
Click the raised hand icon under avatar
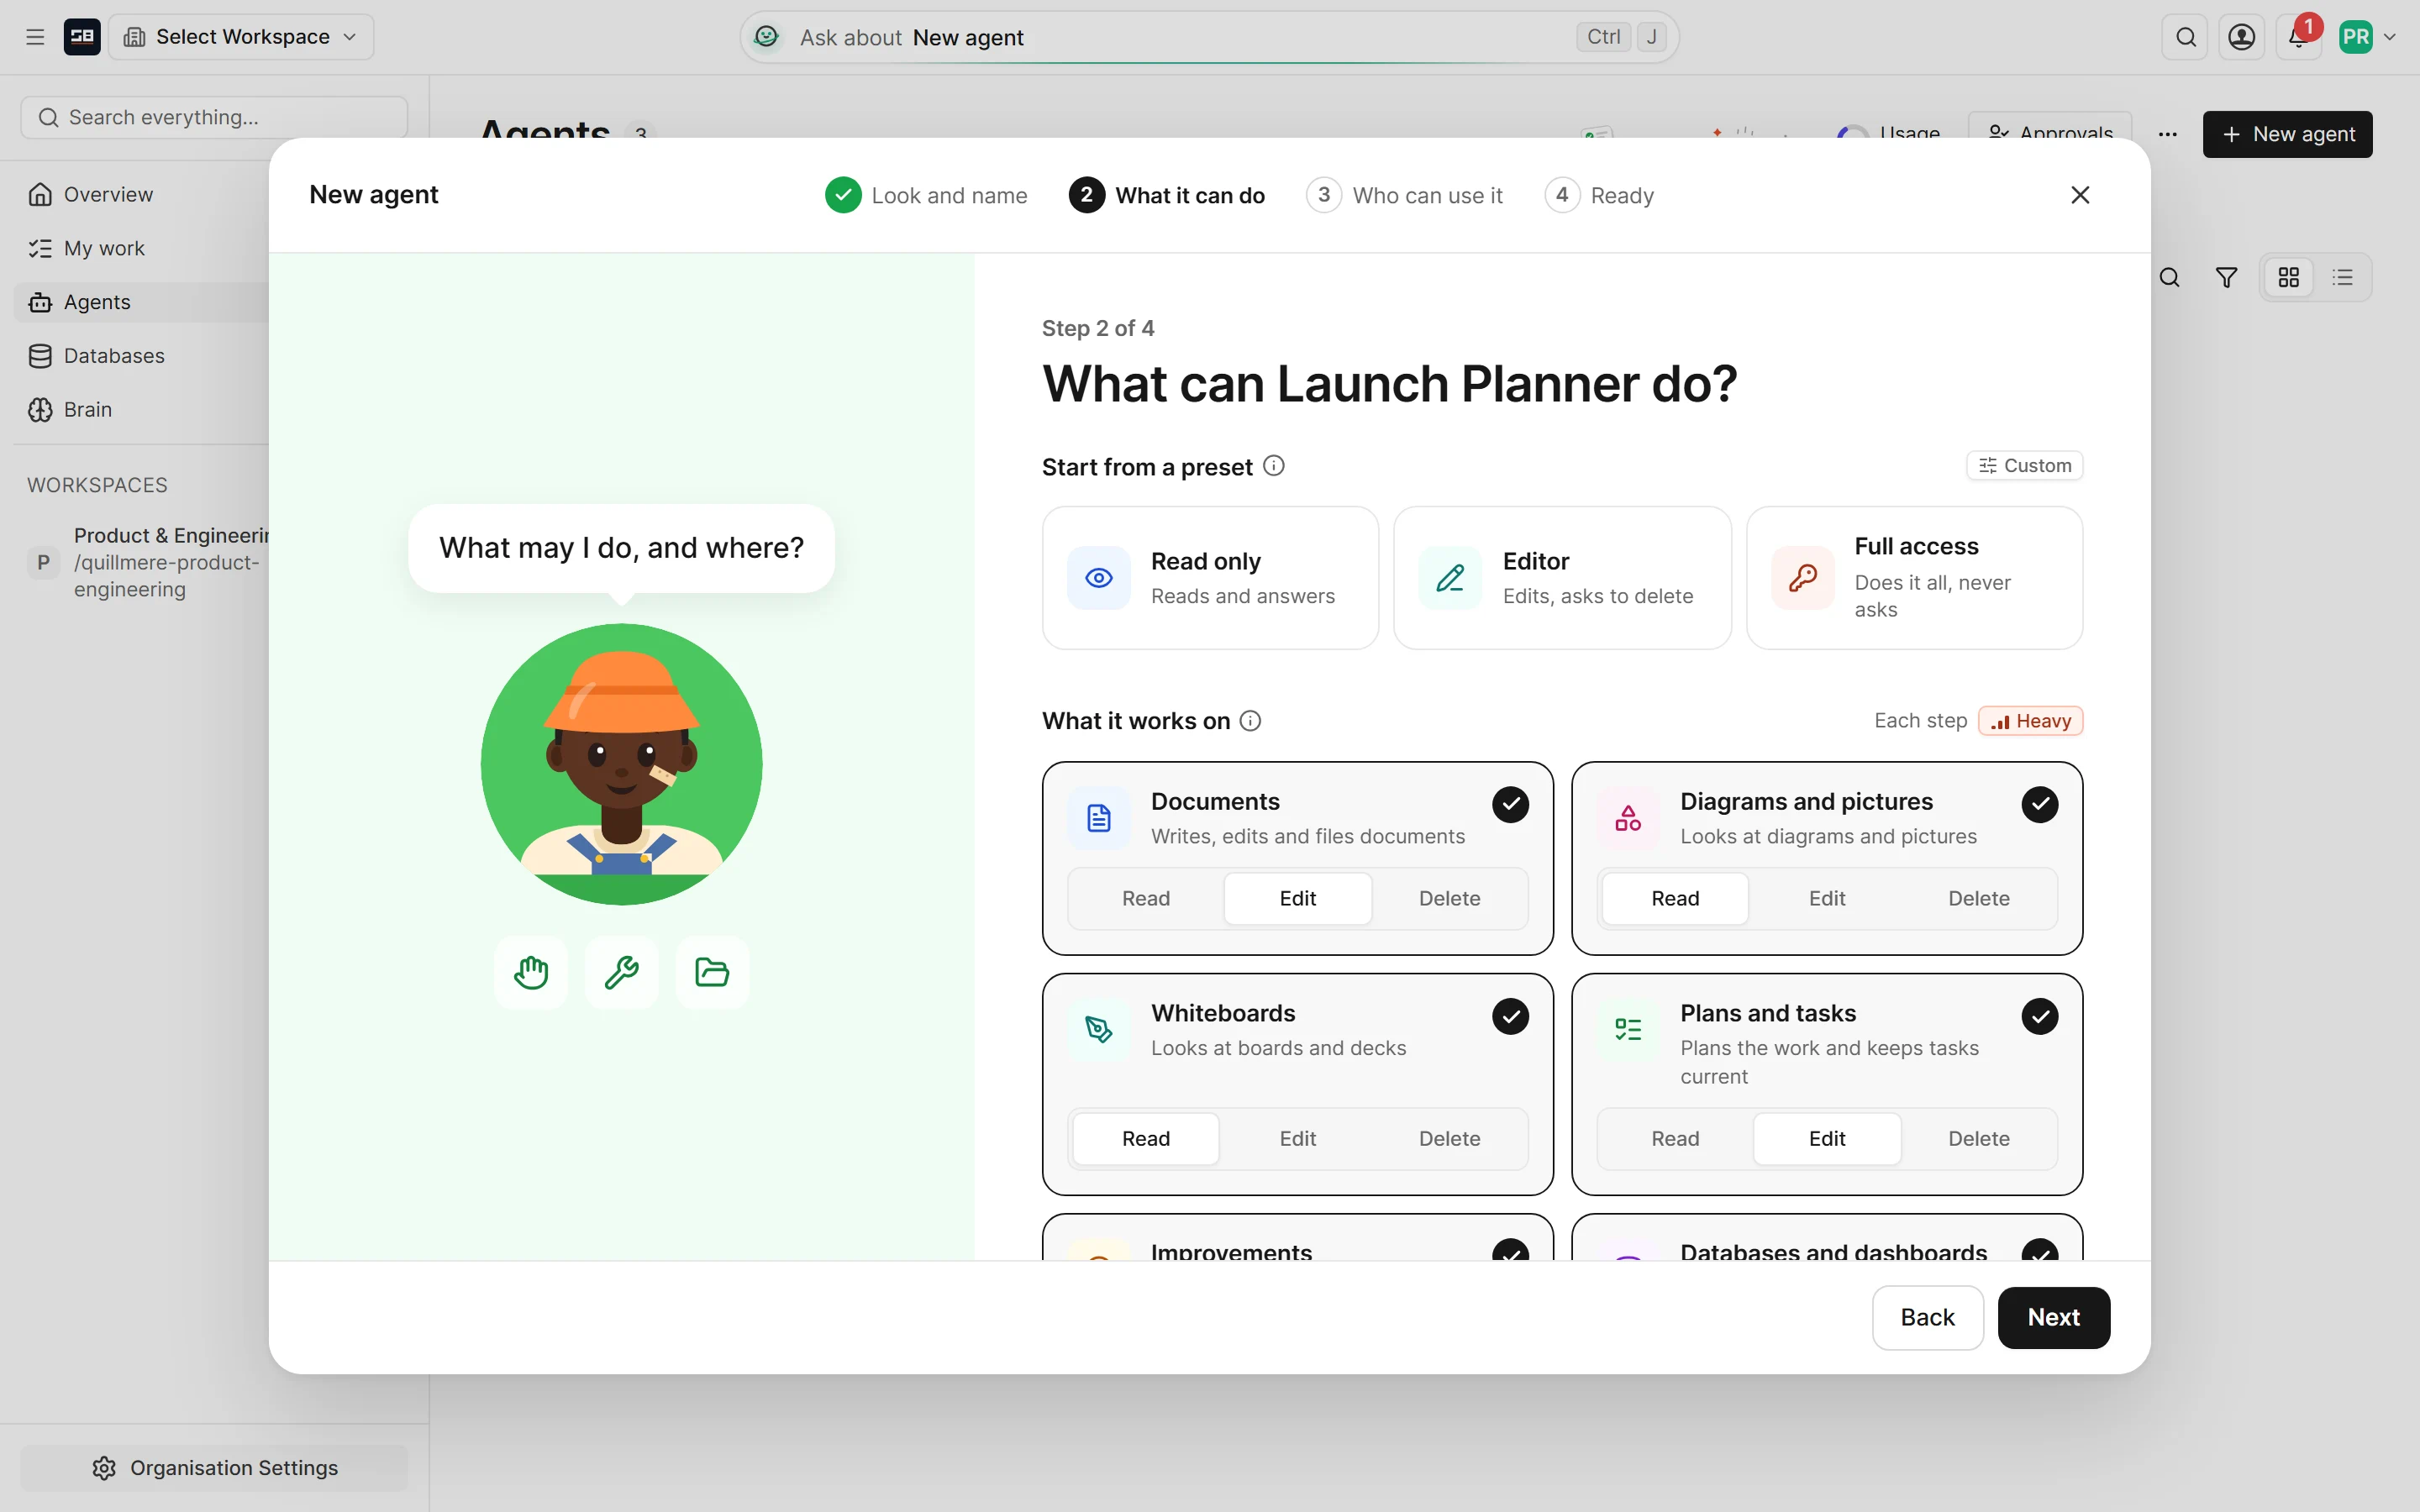click(531, 972)
